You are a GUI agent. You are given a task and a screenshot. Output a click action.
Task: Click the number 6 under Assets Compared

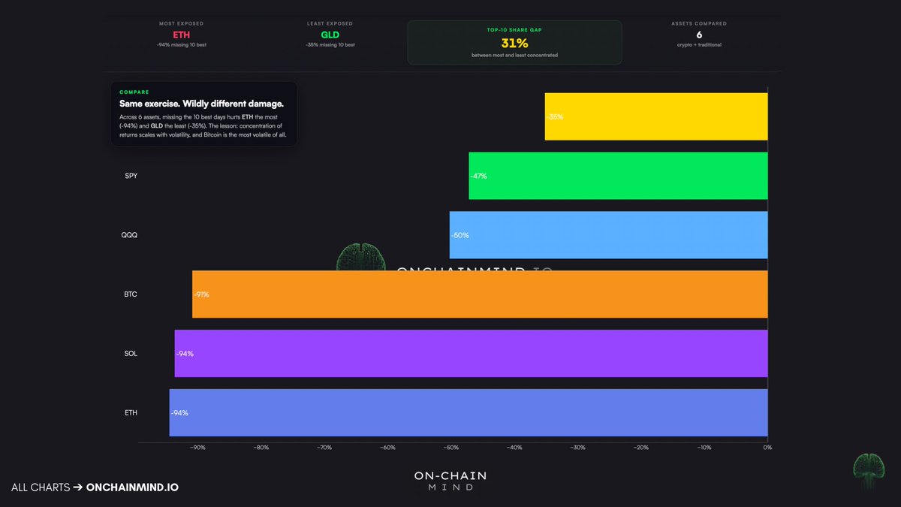[699, 35]
